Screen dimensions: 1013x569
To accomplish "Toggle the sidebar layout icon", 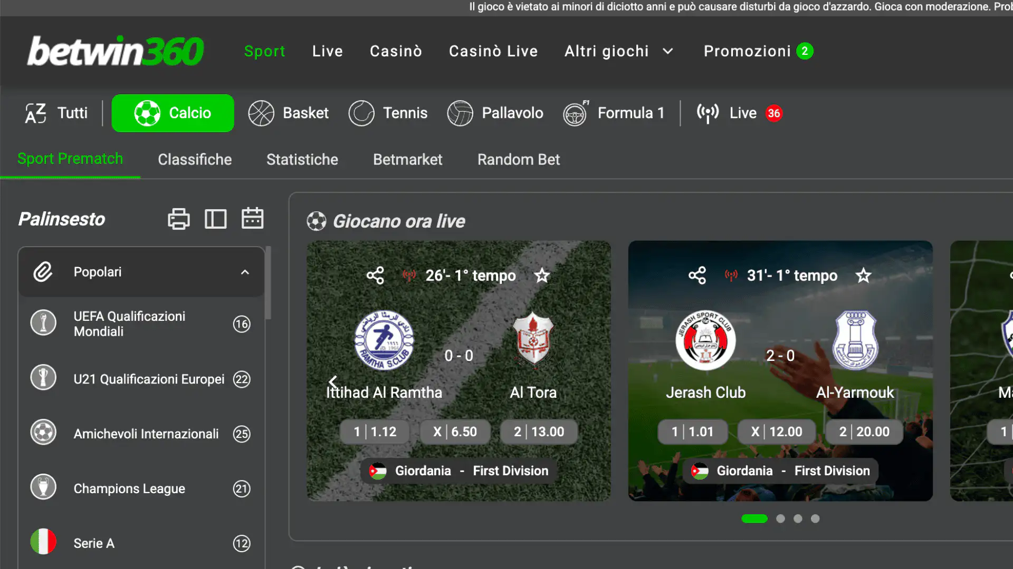I will (215, 219).
